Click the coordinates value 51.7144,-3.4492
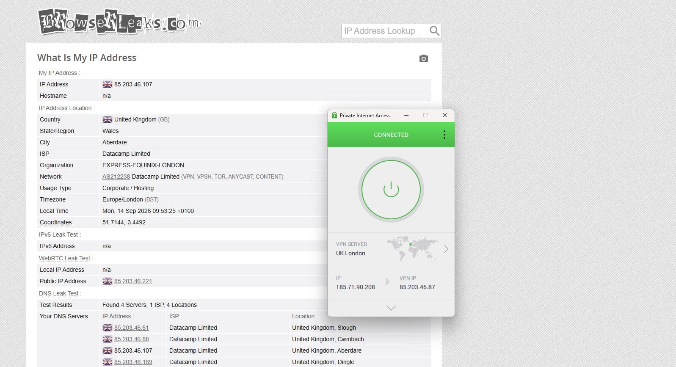The height and width of the screenshot is (367, 676). click(124, 222)
